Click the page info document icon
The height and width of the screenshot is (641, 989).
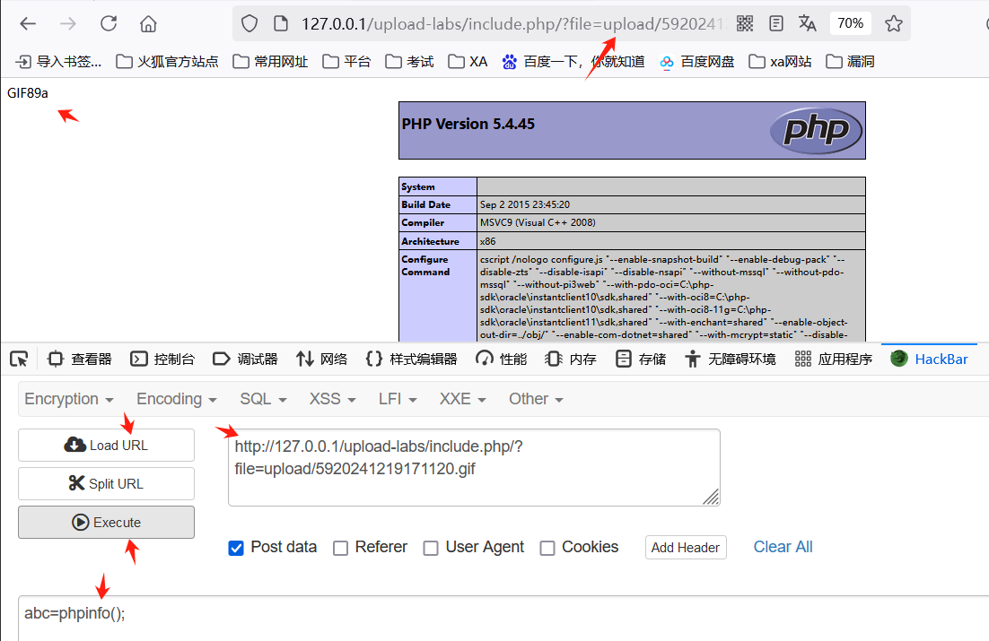click(x=281, y=24)
